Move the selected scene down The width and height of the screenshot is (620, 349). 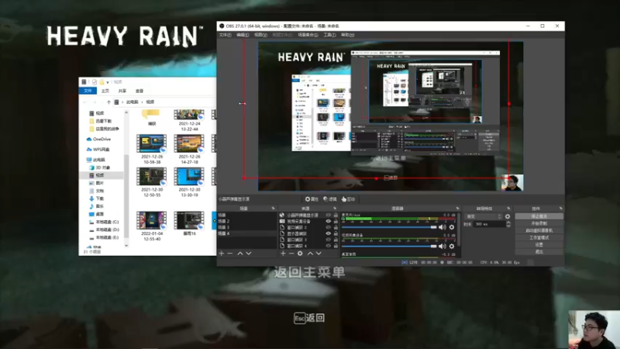[249, 254]
